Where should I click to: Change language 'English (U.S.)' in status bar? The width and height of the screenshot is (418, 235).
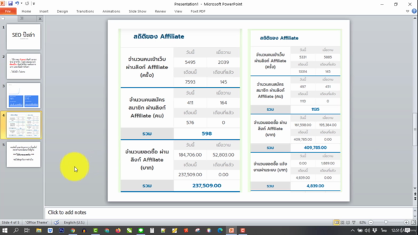74,223
